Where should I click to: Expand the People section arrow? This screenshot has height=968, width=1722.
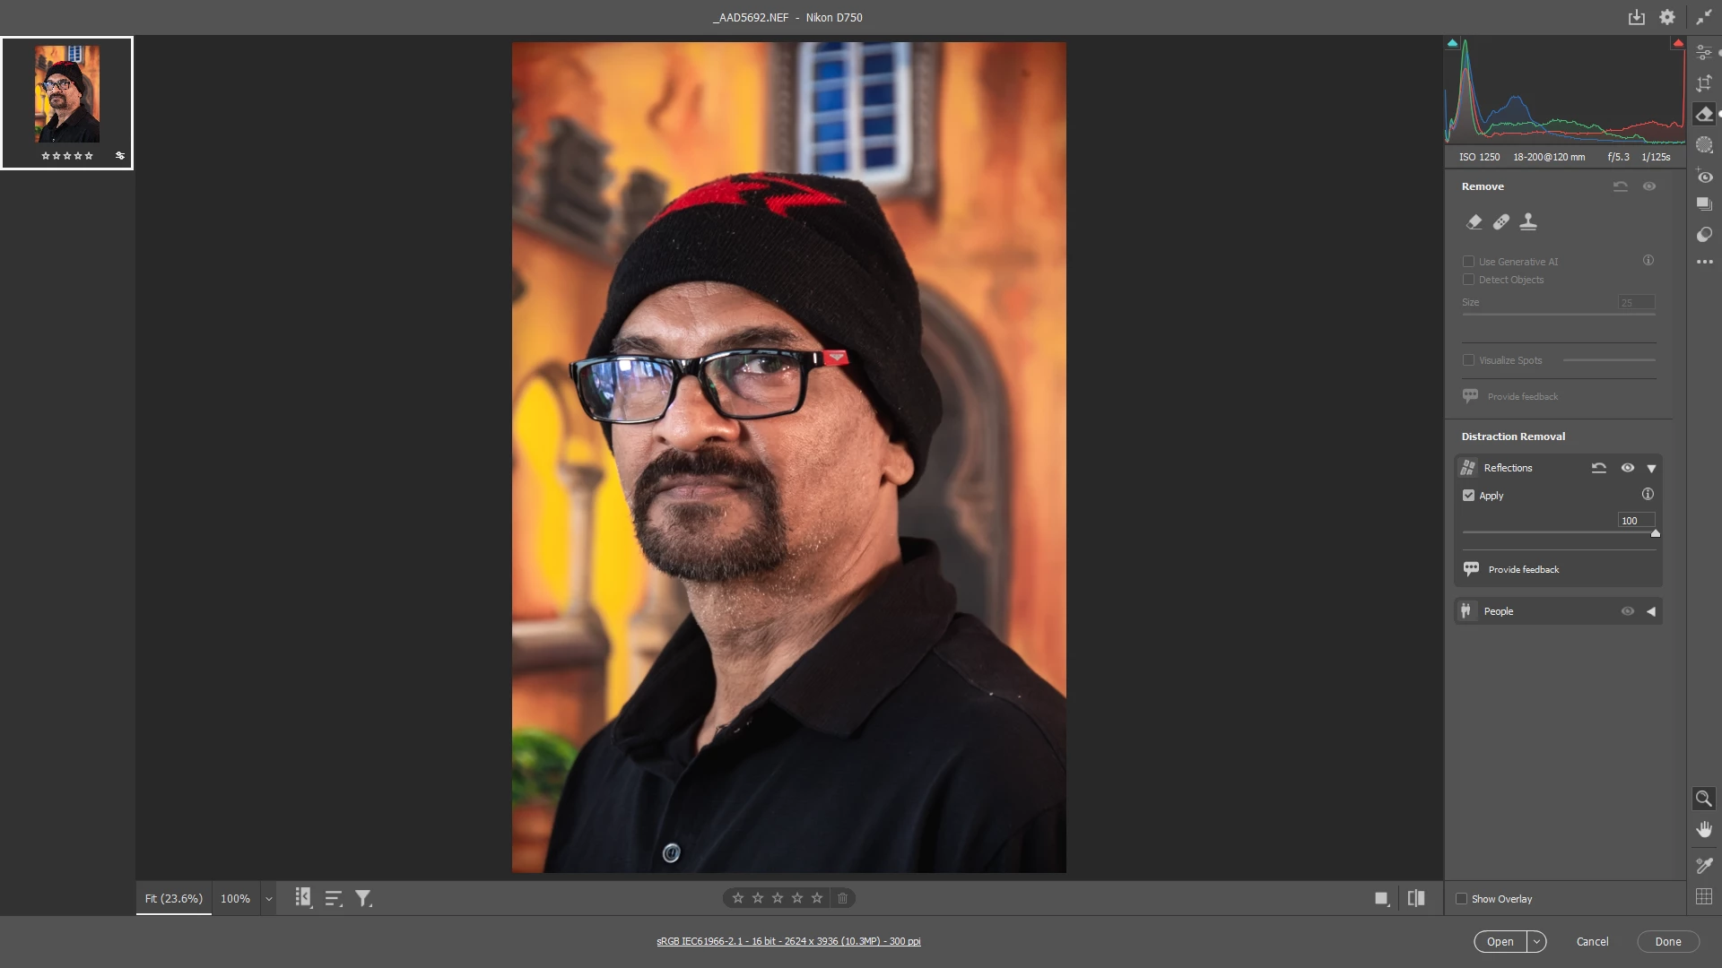tap(1651, 611)
